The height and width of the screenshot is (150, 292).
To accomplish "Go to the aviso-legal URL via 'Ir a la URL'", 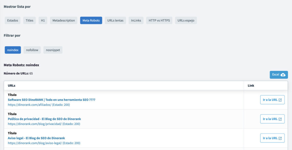I will [x=272, y=138].
